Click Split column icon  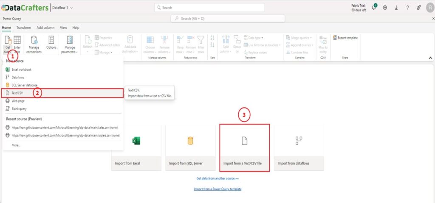[x=226, y=39]
